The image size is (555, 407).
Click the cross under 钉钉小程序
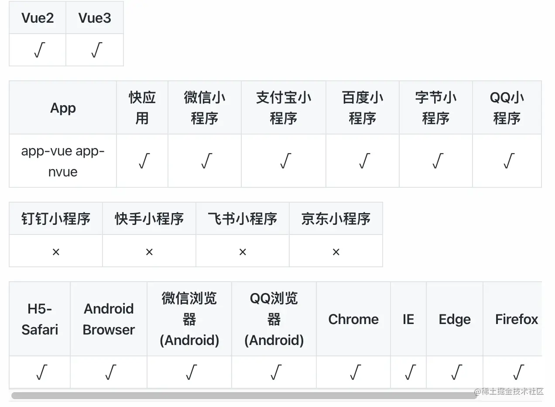click(x=56, y=252)
